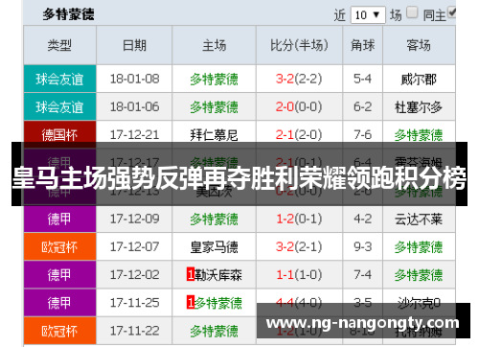Viewport: 479px width, 347px height.
Task: Open home team 多特蒙德 in 18-01-06 row
Action: tap(214, 106)
